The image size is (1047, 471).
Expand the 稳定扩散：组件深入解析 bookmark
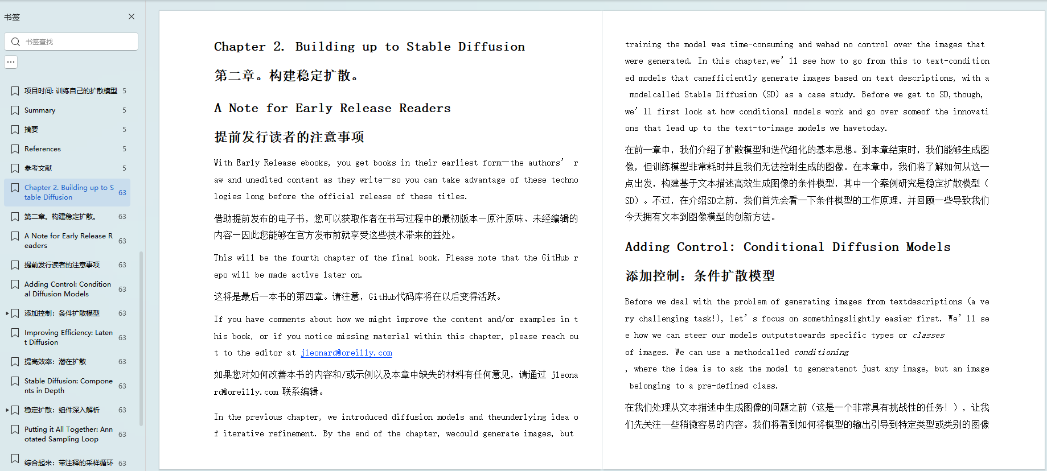7,410
